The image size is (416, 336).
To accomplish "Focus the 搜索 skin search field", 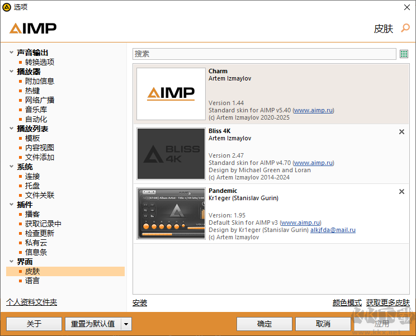I will 264,54.
